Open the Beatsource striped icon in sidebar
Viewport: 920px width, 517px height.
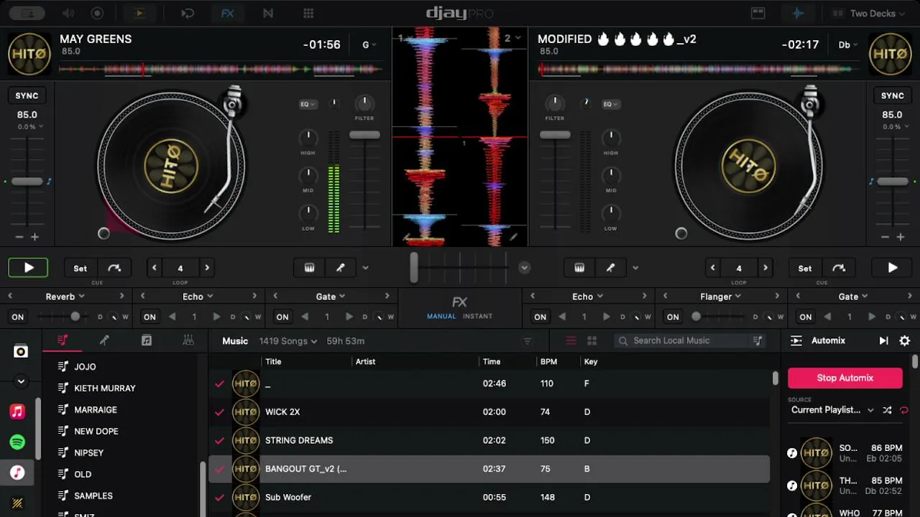tap(17, 503)
